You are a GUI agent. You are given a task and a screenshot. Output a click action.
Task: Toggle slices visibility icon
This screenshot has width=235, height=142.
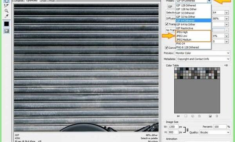(7, 31)
